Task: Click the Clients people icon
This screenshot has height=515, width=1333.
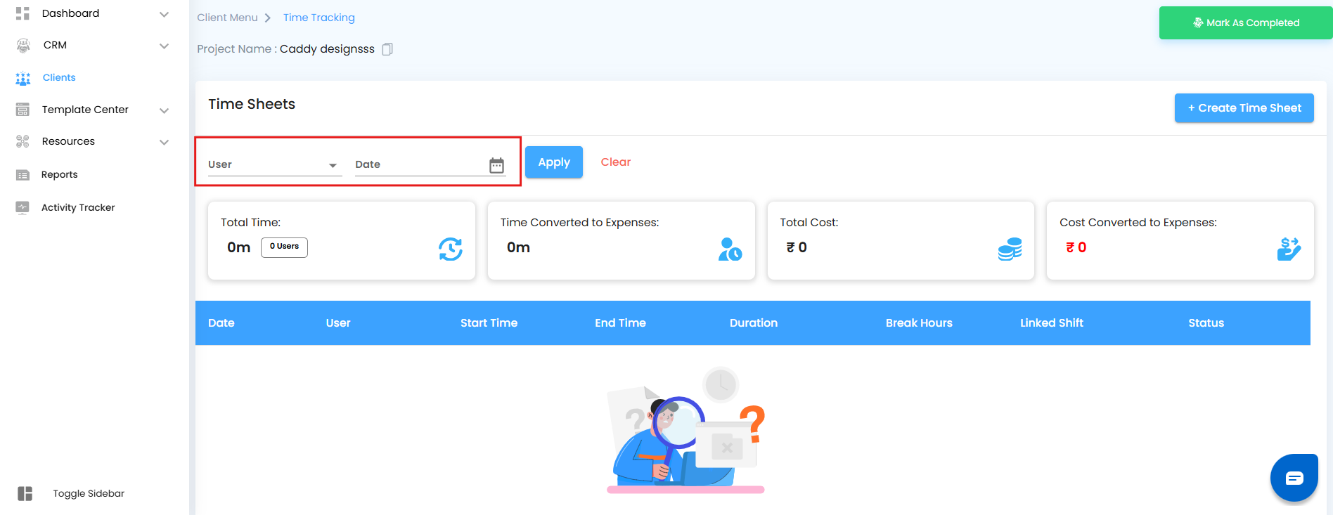Action: (x=23, y=78)
